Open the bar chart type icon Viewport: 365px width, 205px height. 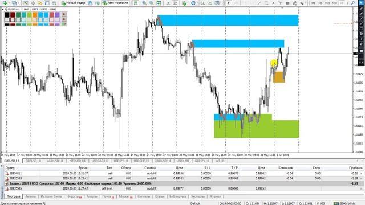(x=203, y=3)
